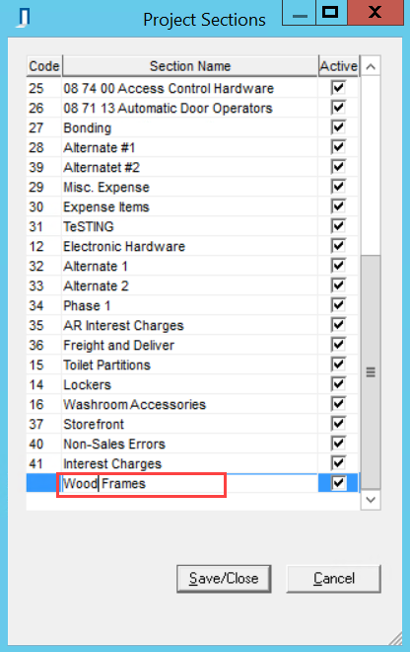Minimize the Project Sections window

click(x=300, y=13)
